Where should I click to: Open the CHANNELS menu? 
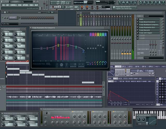(13, 5)
